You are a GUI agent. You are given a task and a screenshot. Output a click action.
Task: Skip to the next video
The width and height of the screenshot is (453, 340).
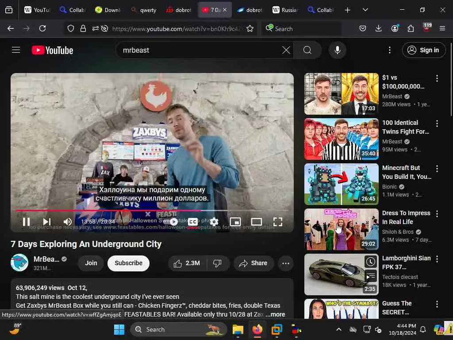coord(46,222)
